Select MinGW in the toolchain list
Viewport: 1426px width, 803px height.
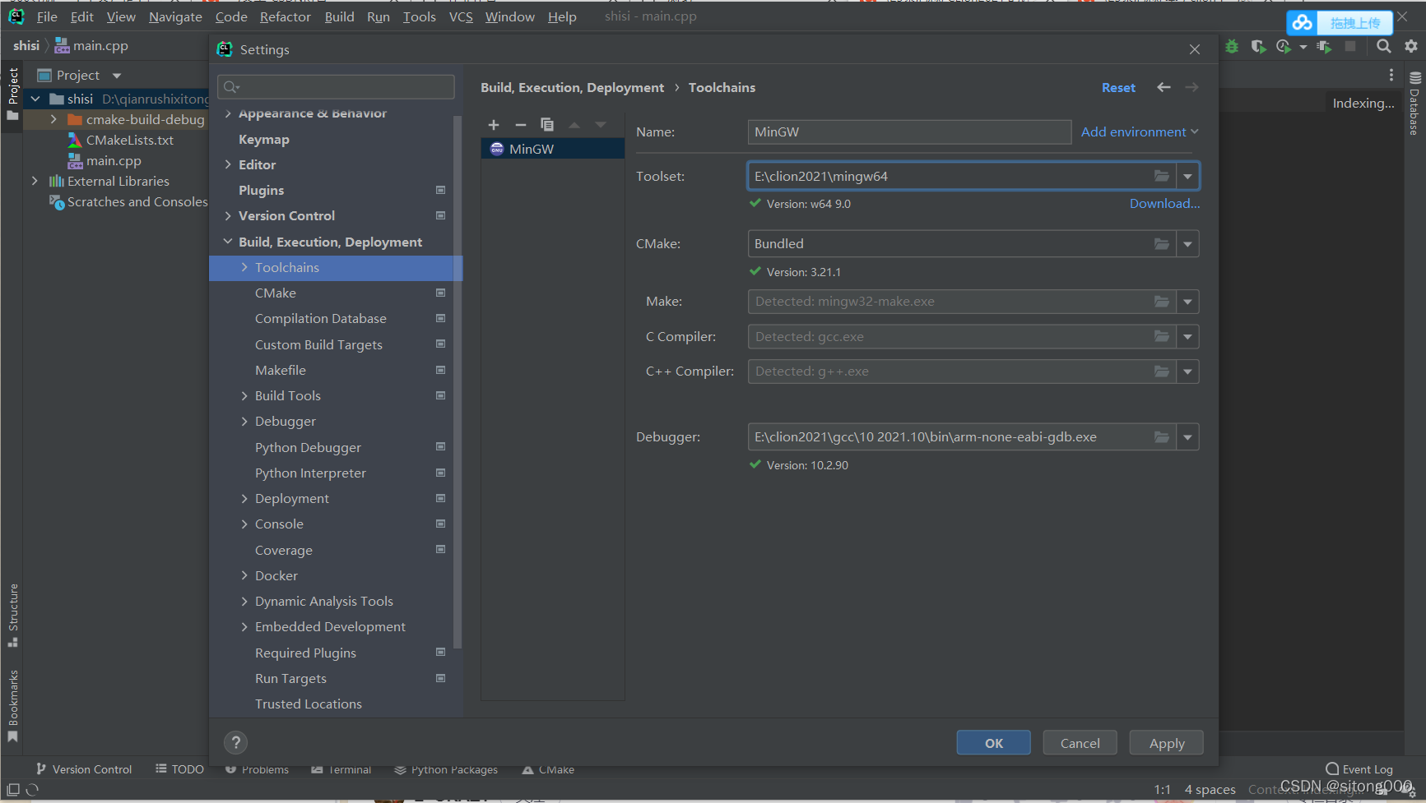(553, 149)
